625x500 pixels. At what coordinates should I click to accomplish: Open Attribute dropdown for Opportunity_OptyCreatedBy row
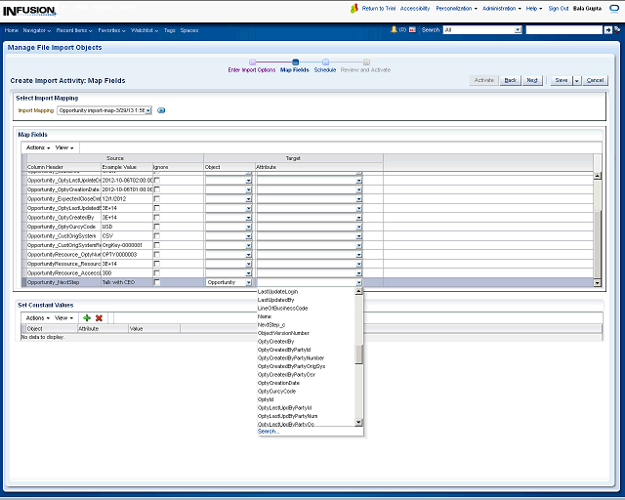coord(358,218)
